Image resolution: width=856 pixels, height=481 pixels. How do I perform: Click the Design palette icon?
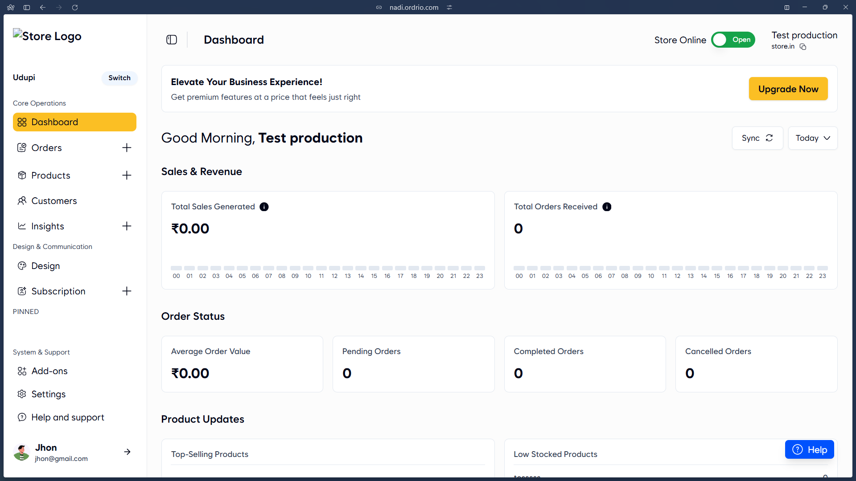point(22,266)
